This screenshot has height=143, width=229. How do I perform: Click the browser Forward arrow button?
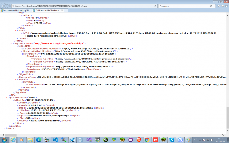[x=9, y=6]
